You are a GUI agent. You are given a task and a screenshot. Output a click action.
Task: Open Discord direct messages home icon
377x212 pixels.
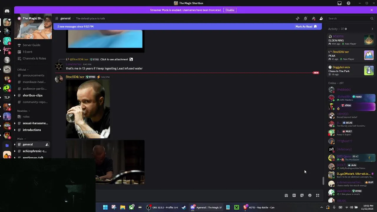pyautogui.click(x=7, y=11)
